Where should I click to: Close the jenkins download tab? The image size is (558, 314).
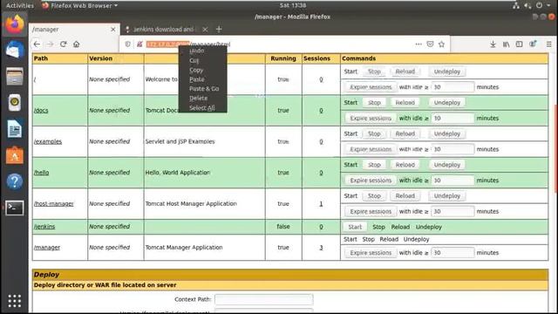click(205, 30)
